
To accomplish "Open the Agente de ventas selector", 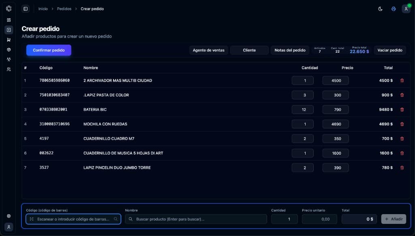I will click(208, 50).
